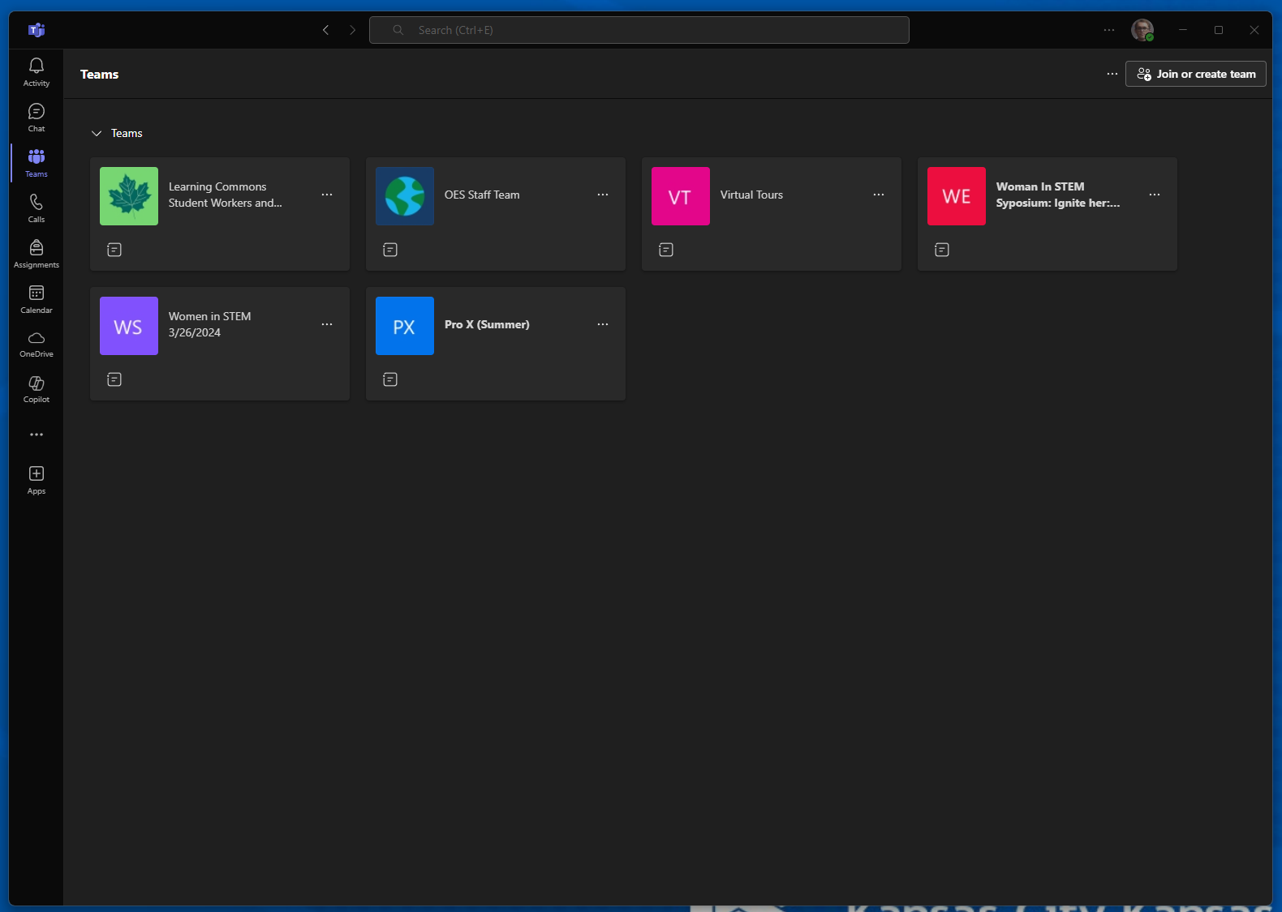Open the PX Pro X avatar

(405, 326)
